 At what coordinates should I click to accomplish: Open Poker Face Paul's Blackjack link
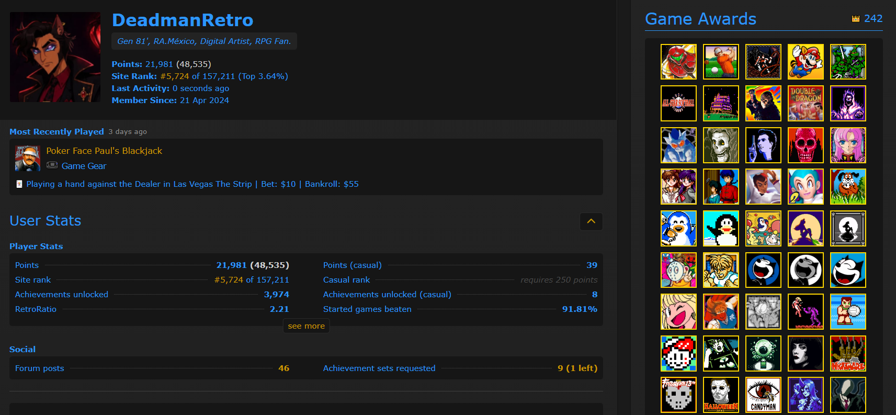(104, 151)
